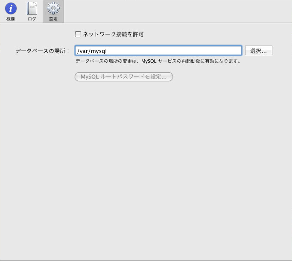The width and height of the screenshot is (292, 261).
Task: Click the ellipsis on the 選択 button
Action: pos(265,51)
